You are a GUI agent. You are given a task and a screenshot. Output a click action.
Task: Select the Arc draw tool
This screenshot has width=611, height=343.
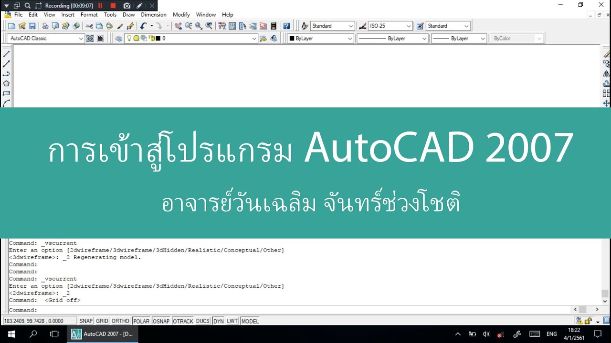(x=7, y=103)
